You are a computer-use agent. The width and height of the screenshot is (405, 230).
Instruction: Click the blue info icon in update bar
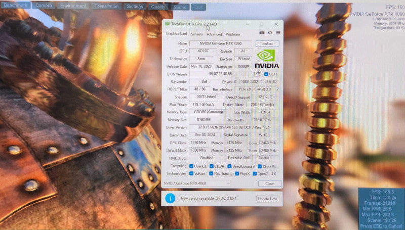(170, 198)
